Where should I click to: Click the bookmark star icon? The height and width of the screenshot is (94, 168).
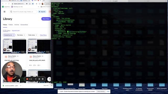click(33, 4)
